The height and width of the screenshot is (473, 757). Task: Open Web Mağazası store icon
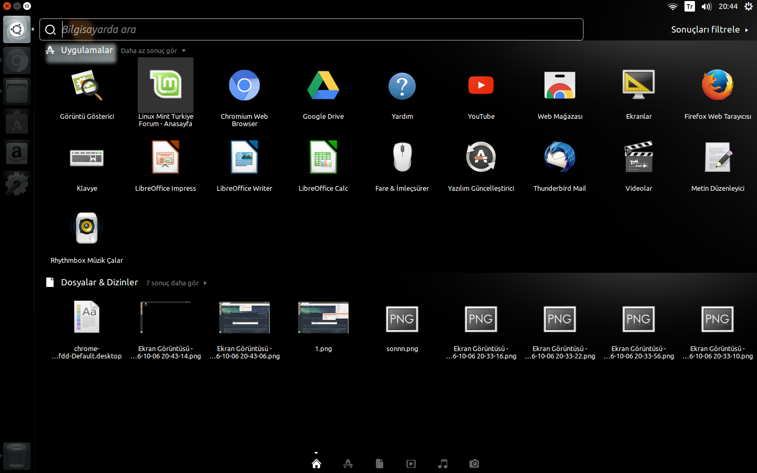(560, 86)
